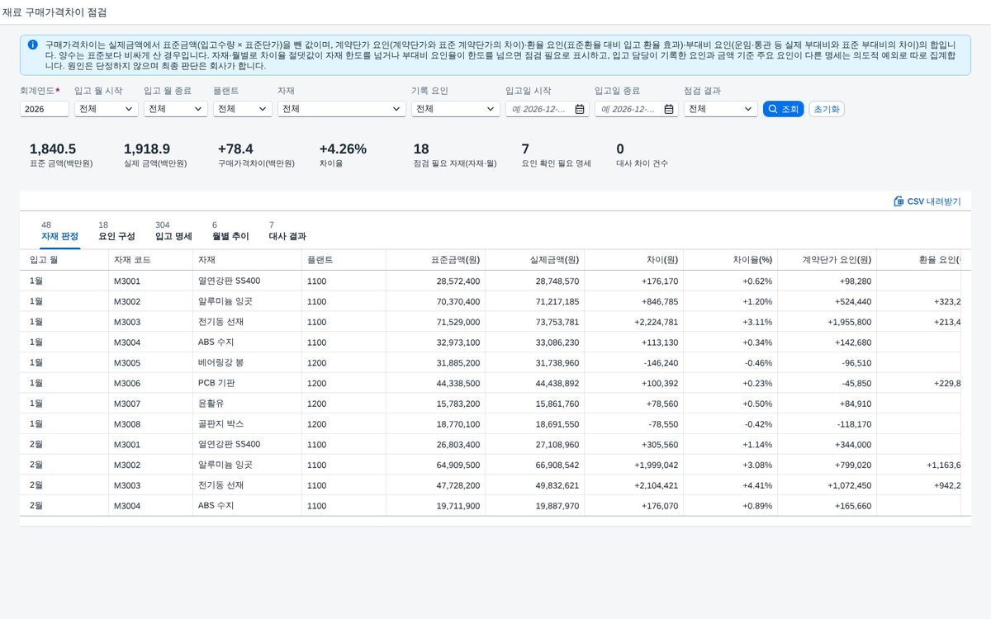991x619 pixels.
Task: Click the difference value +1,999,042
Action: [x=655, y=465]
